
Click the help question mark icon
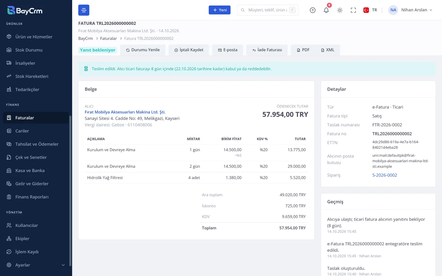click(x=312, y=10)
